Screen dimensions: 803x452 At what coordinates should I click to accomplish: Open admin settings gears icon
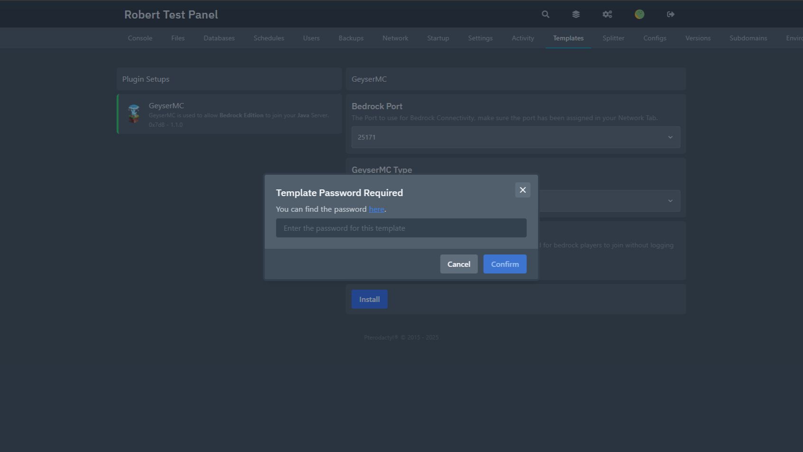[607, 14]
